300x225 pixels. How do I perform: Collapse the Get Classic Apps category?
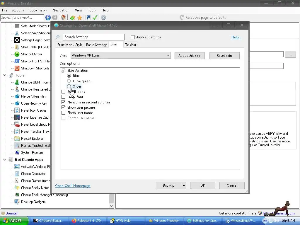[4, 160]
